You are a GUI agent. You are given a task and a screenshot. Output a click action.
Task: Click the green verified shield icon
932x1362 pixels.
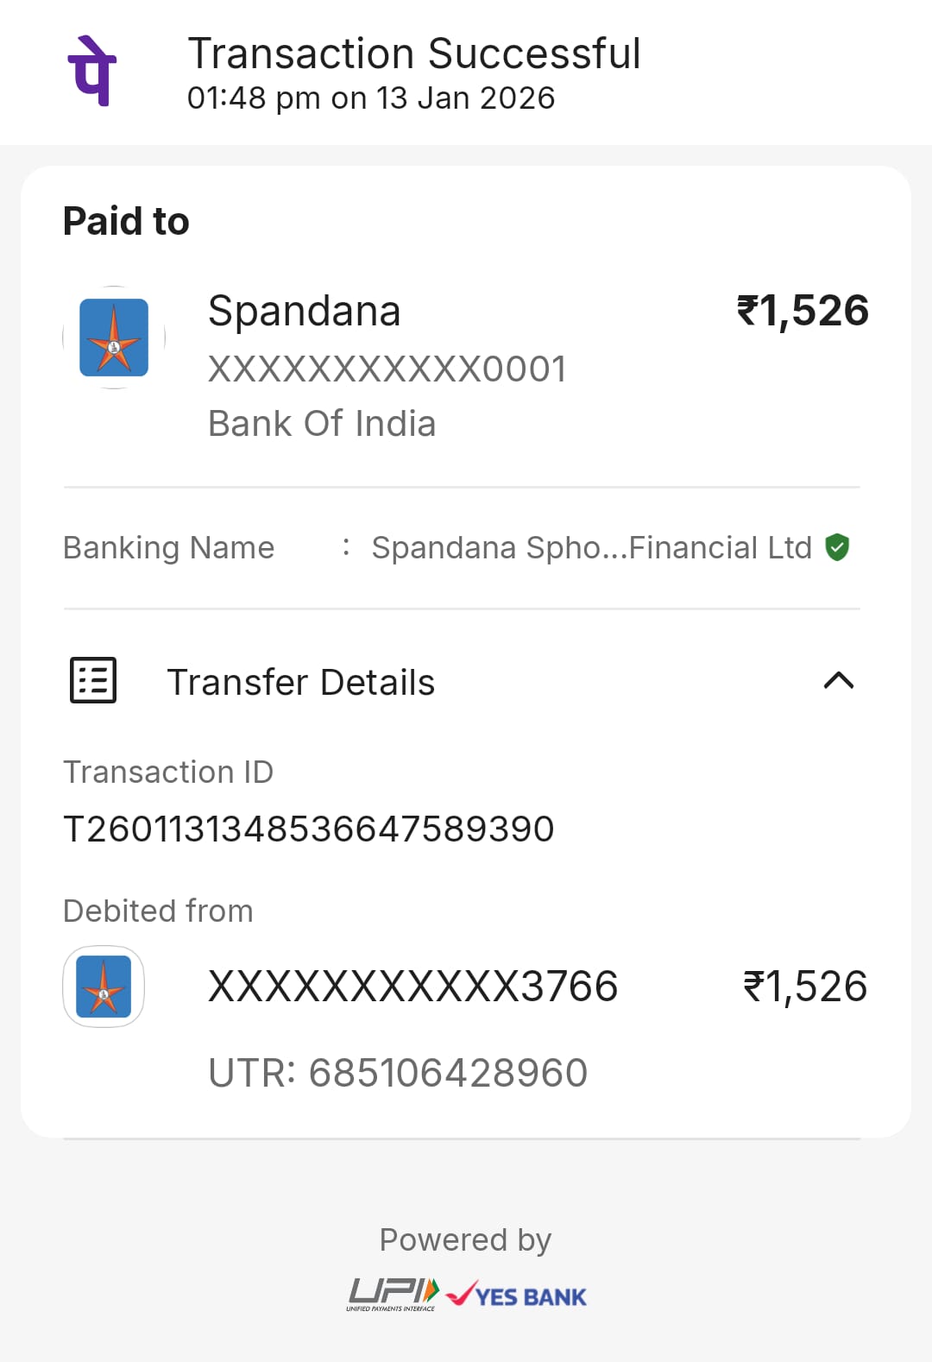click(x=837, y=547)
